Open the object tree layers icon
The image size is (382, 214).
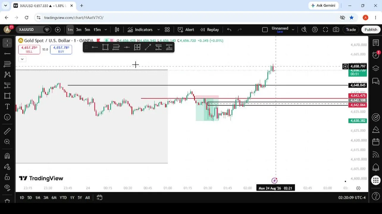[x=376, y=68]
